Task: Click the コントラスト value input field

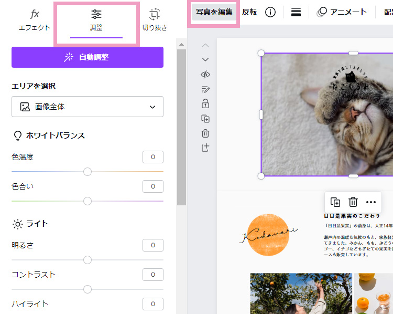Action: [x=153, y=275]
